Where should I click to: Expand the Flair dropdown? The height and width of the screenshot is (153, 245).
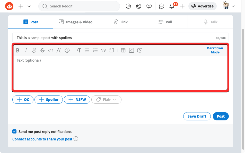[106, 100]
